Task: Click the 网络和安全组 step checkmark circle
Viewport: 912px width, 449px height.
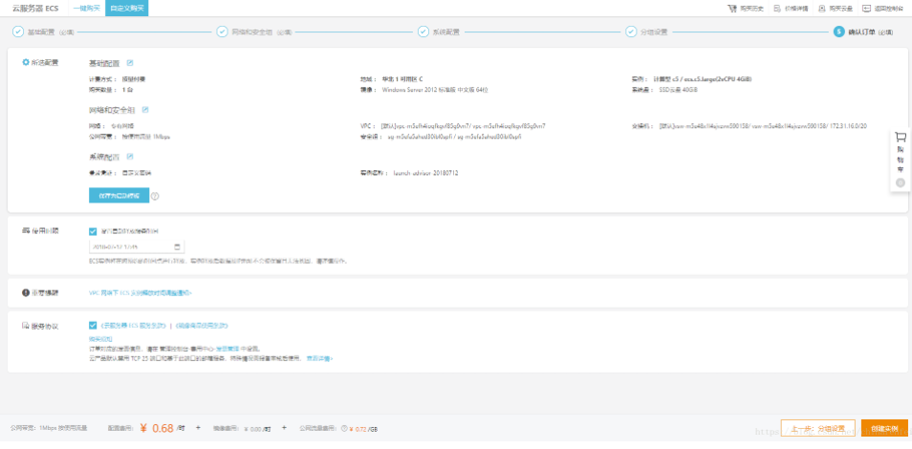Action: click(x=222, y=32)
